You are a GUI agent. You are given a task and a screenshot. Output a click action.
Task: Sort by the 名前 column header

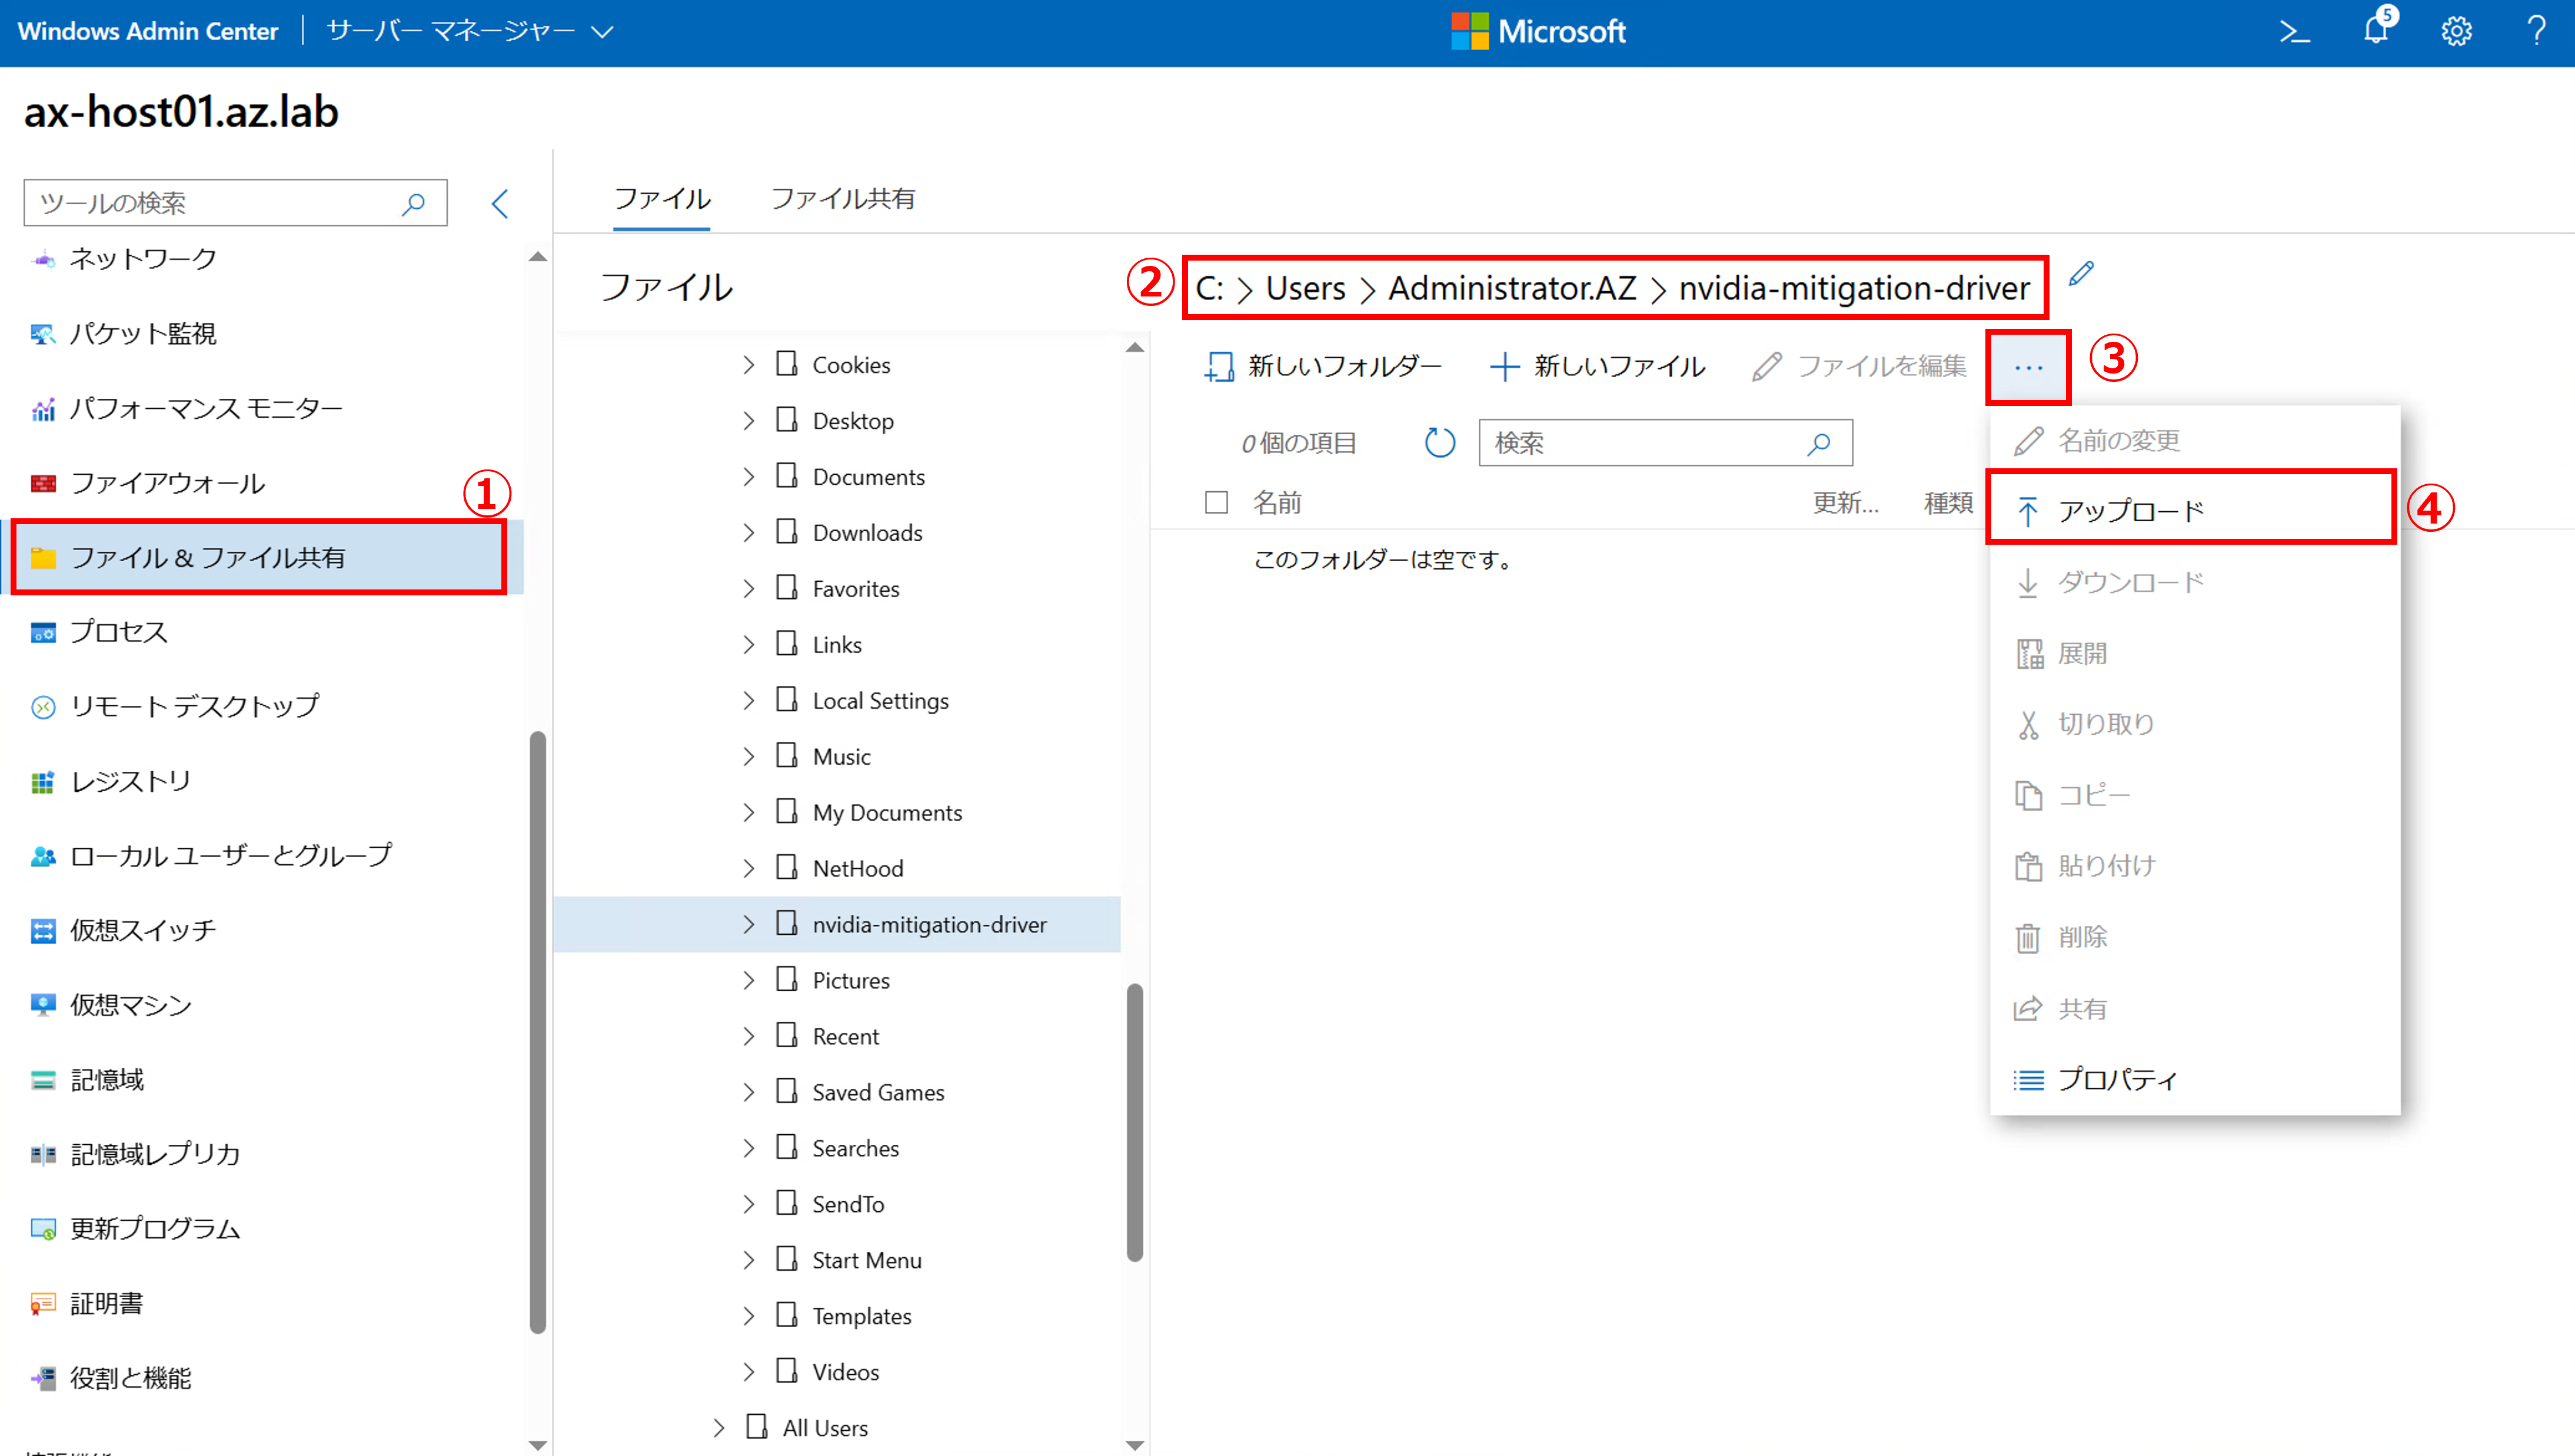1277,503
